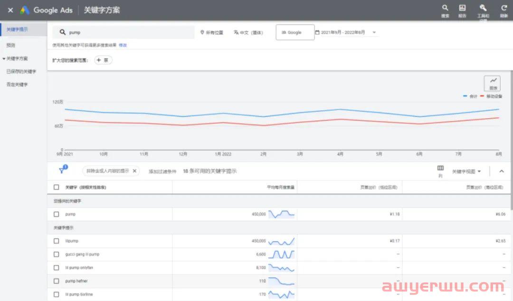Open the chart type button
The width and height of the screenshot is (513, 301).
tap(493, 84)
